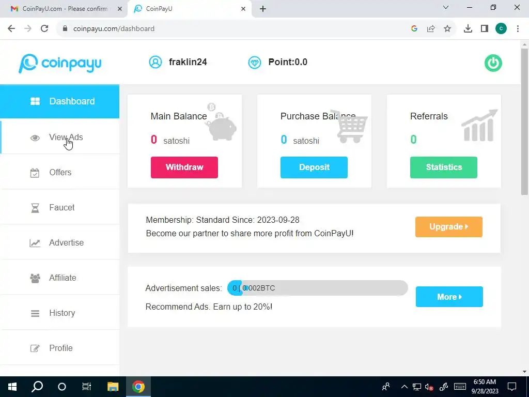529x397 pixels.
Task: Click the hourglass icon next to Faucet
Action: (x=35, y=208)
